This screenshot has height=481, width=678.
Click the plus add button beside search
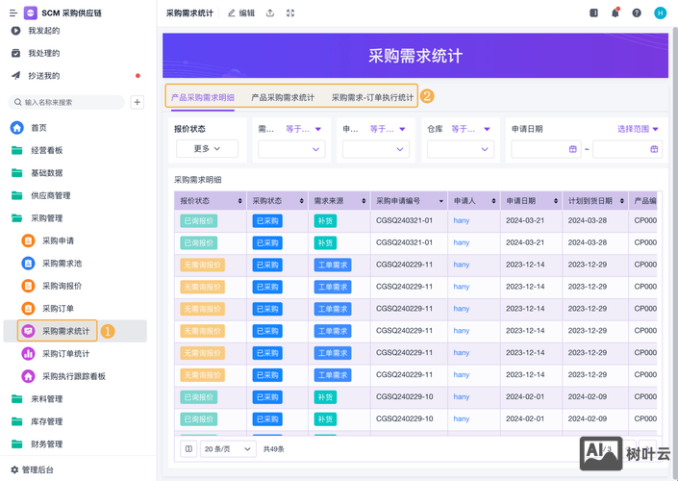click(x=138, y=102)
